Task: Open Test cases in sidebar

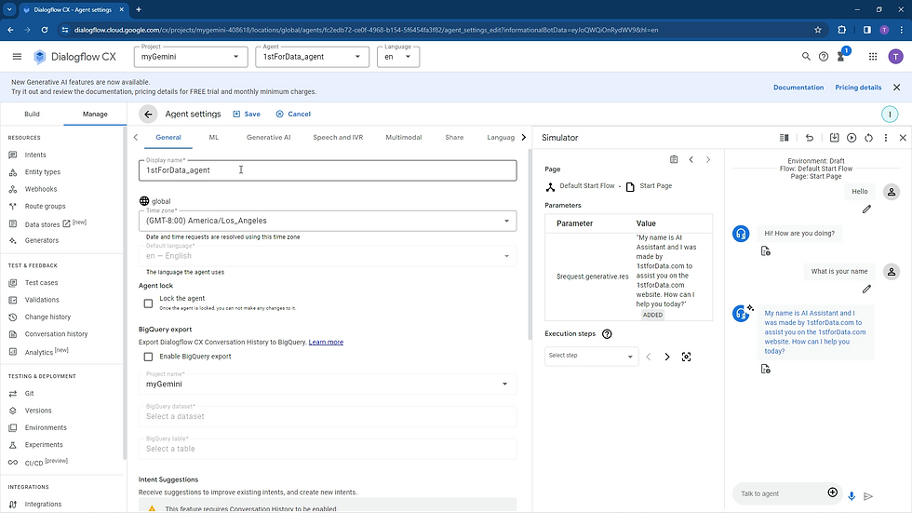Action: [41, 283]
